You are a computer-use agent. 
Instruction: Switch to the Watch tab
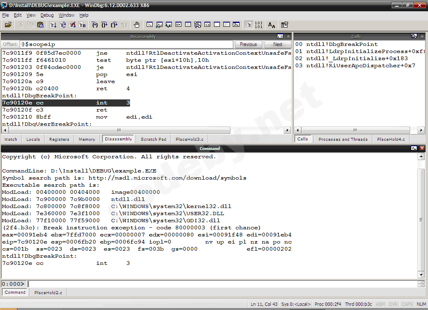pyautogui.click(x=10, y=139)
